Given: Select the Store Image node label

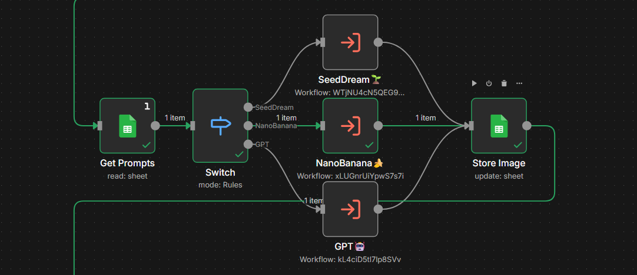Looking at the screenshot, I should [x=499, y=163].
